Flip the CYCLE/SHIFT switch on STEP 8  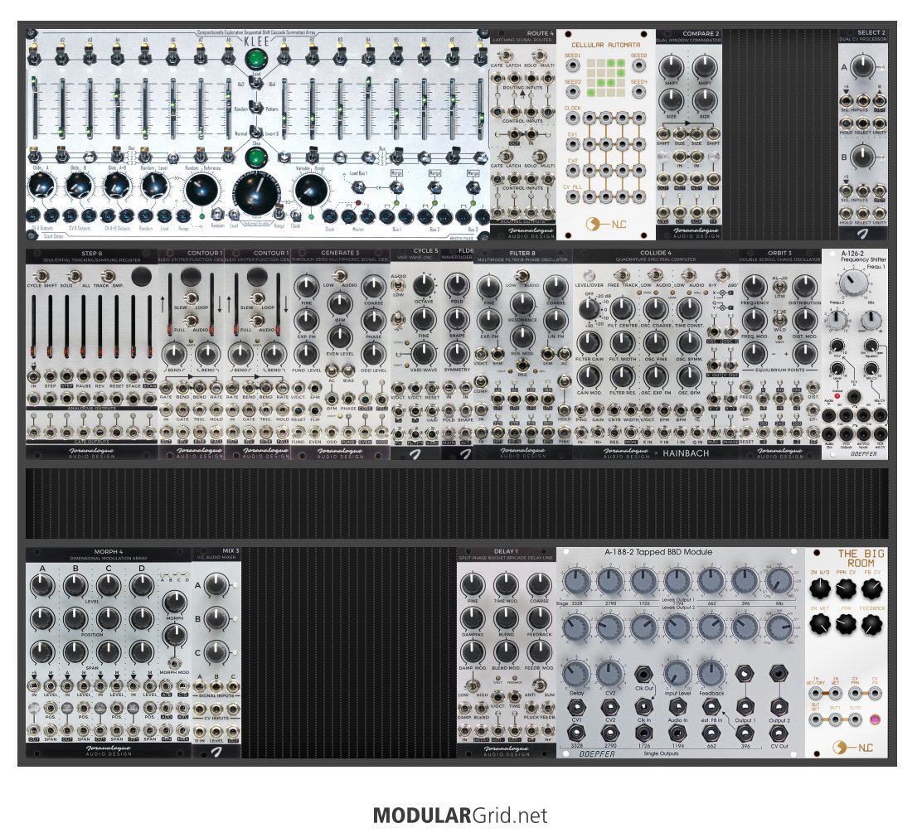coord(41,276)
